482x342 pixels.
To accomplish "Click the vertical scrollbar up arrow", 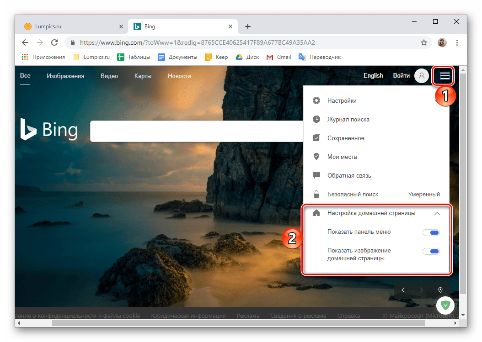I will pyautogui.click(x=463, y=70).
